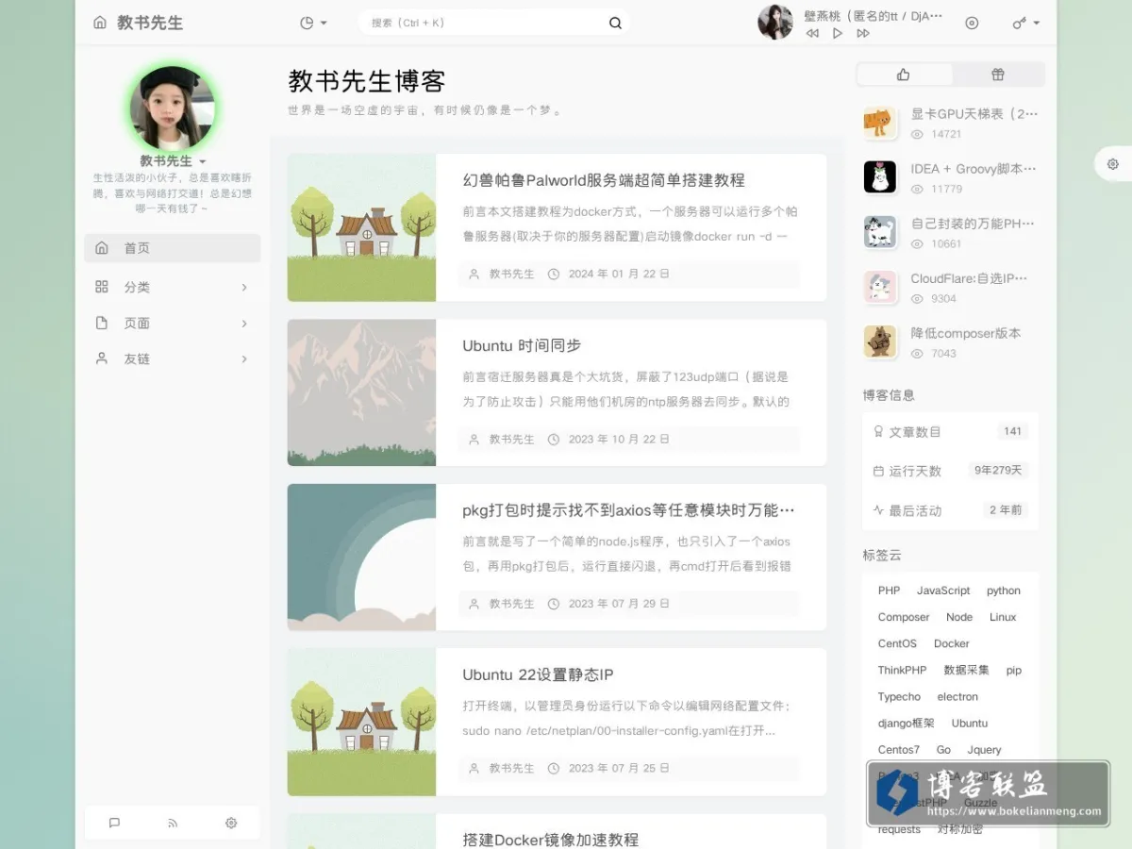The image size is (1132, 849).
Task: Open the key icon login dropdown
Action: coord(1026,23)
